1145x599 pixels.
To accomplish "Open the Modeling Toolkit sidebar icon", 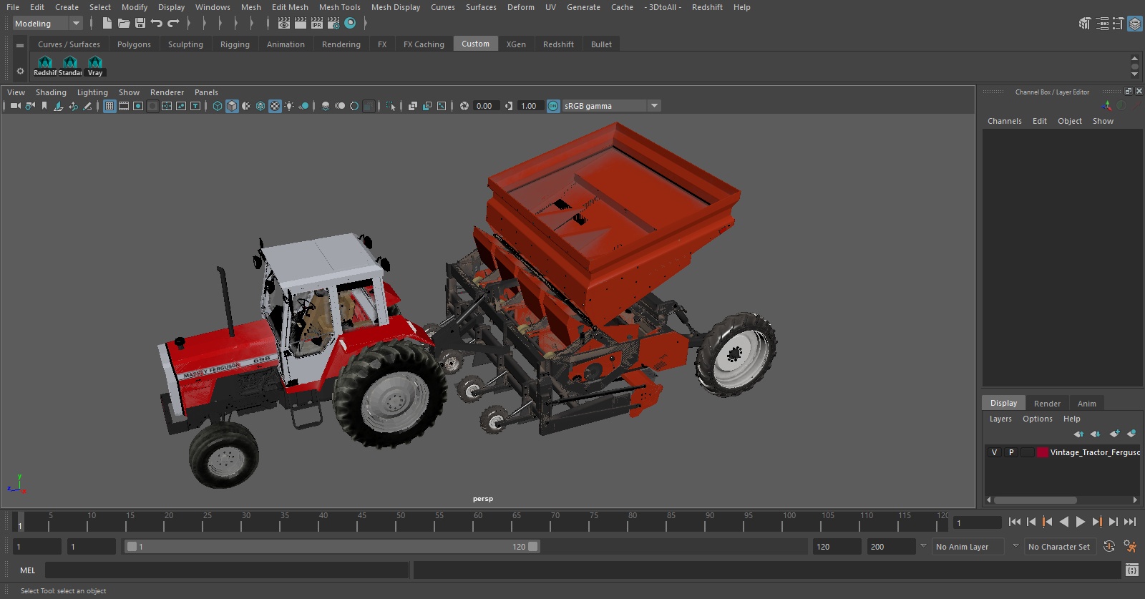I will click(x=1085, y=24).
